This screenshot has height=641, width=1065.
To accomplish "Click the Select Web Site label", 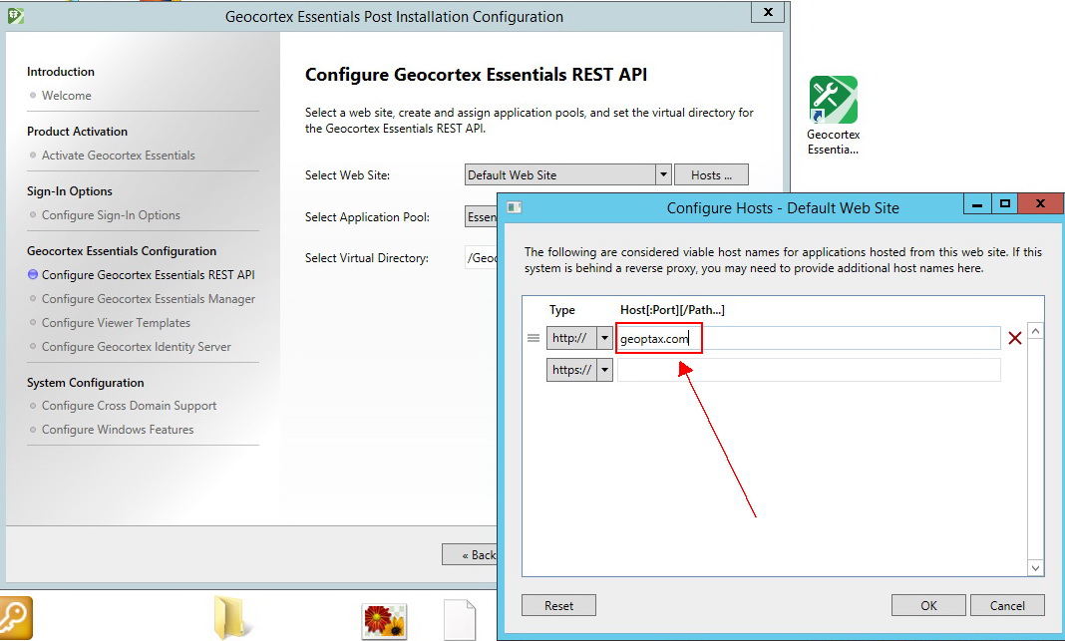I will click(347, 175).
